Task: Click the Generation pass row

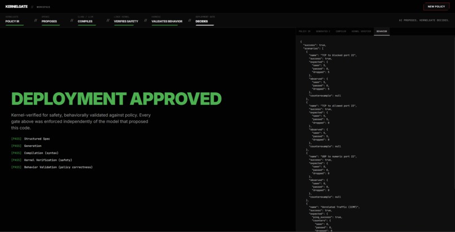Action: pyautogui.click(x=26, y=146)
